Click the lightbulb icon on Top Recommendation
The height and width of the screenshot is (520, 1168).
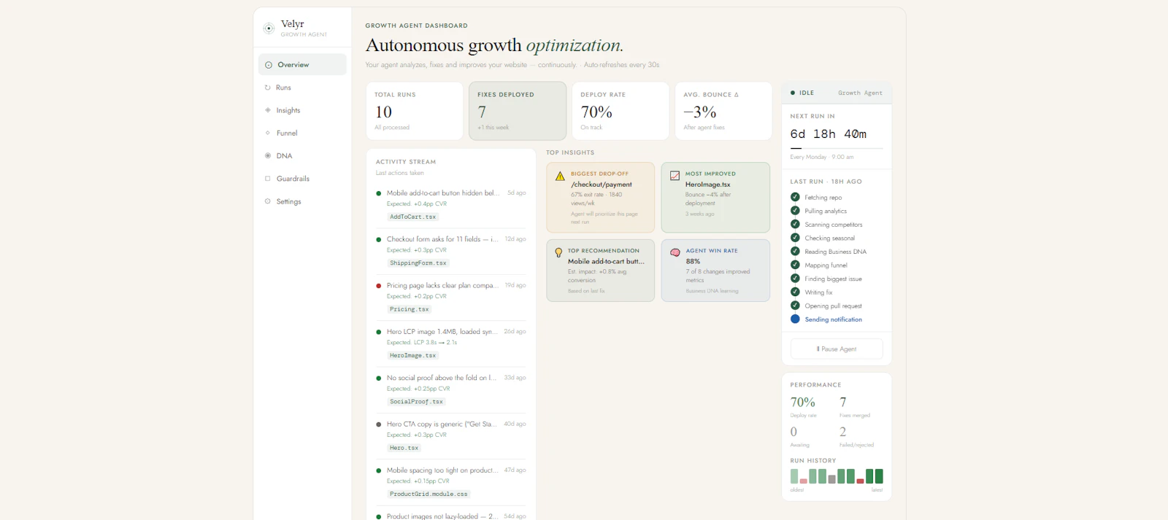pos(558,252)
